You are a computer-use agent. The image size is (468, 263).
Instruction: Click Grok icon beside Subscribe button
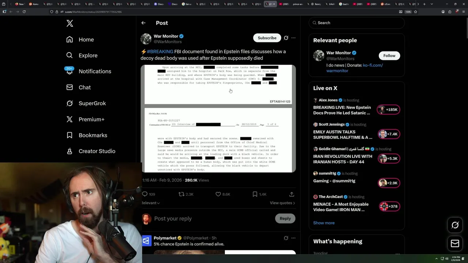coord(286,38)
